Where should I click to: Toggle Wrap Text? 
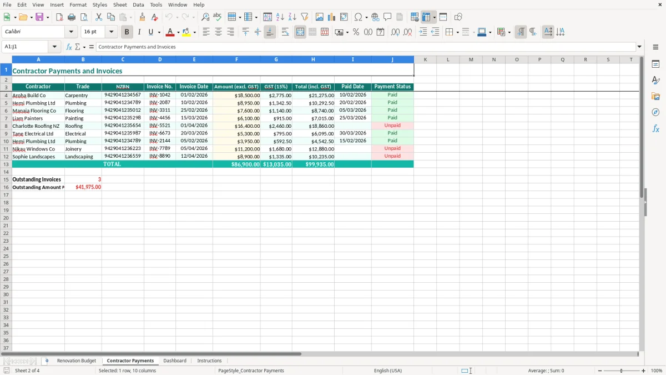pos(285,32)
